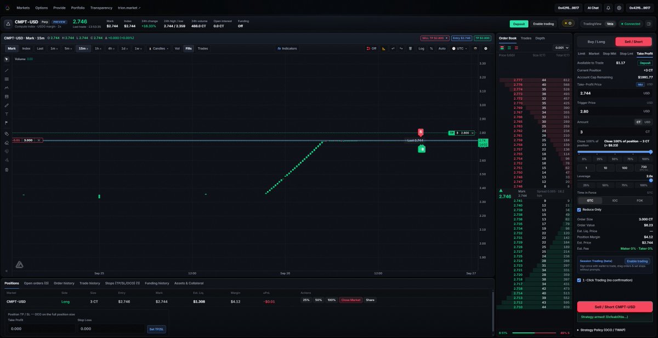658x338 pixels.
Task: Click the delete drawings trash icon in toolbar
Action: [x=411, y=48]
